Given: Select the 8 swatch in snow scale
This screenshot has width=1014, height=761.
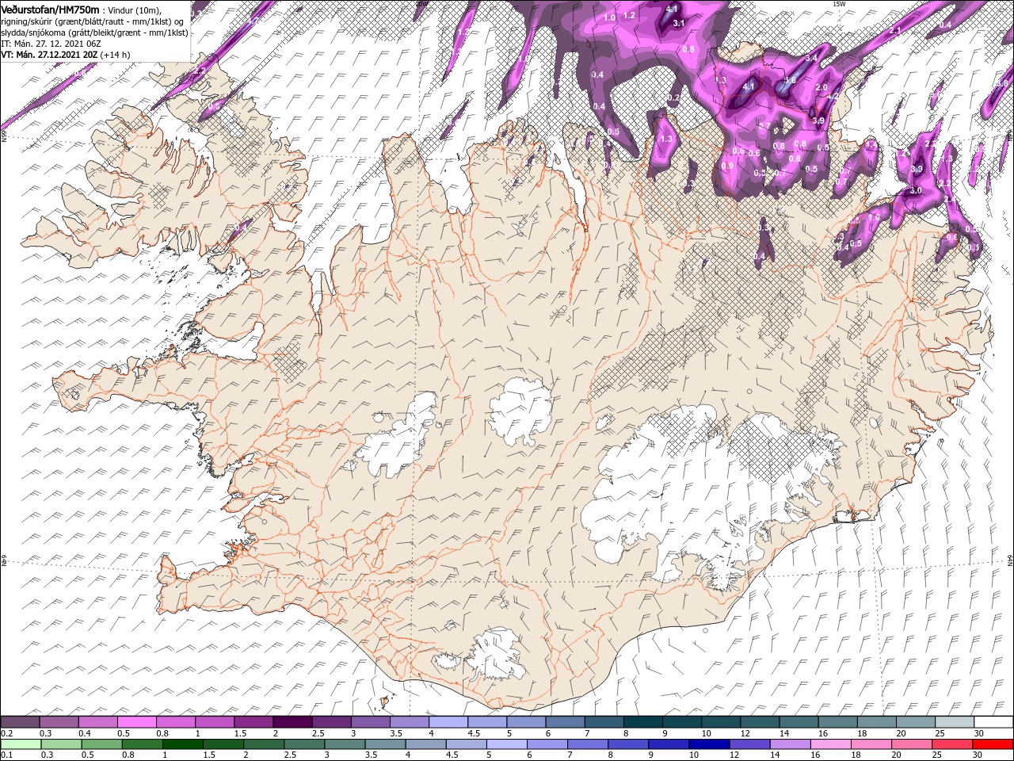Looking at the screenshot, I should click(x=643, y=721).
